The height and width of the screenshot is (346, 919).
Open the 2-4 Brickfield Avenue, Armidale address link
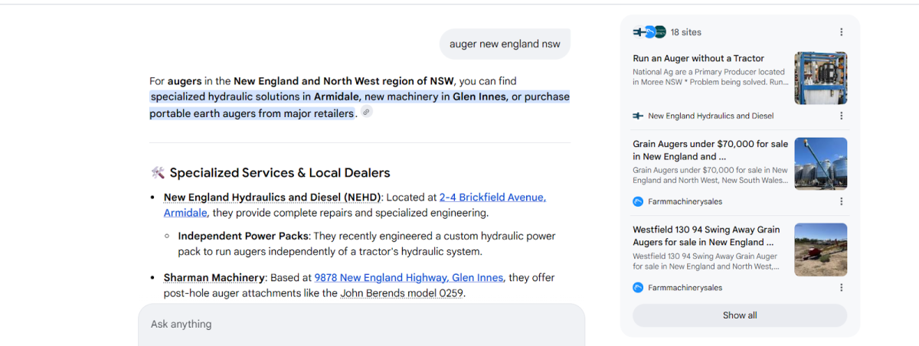pos(492,197)
